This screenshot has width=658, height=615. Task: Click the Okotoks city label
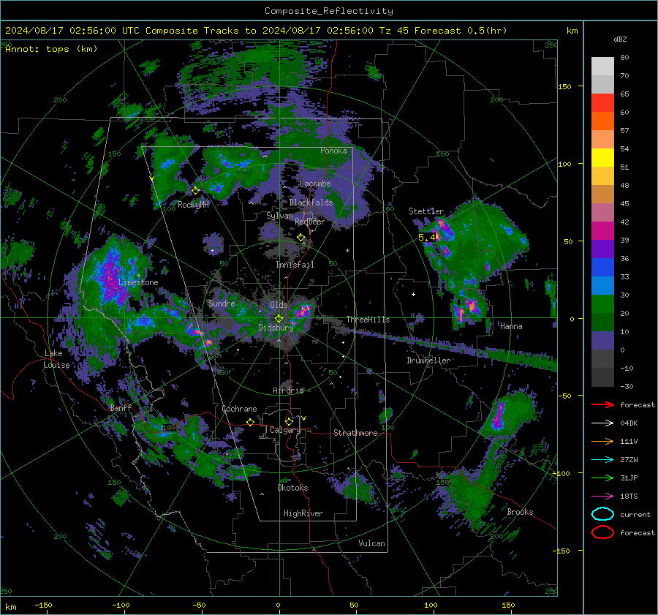[x=292, y=488]
